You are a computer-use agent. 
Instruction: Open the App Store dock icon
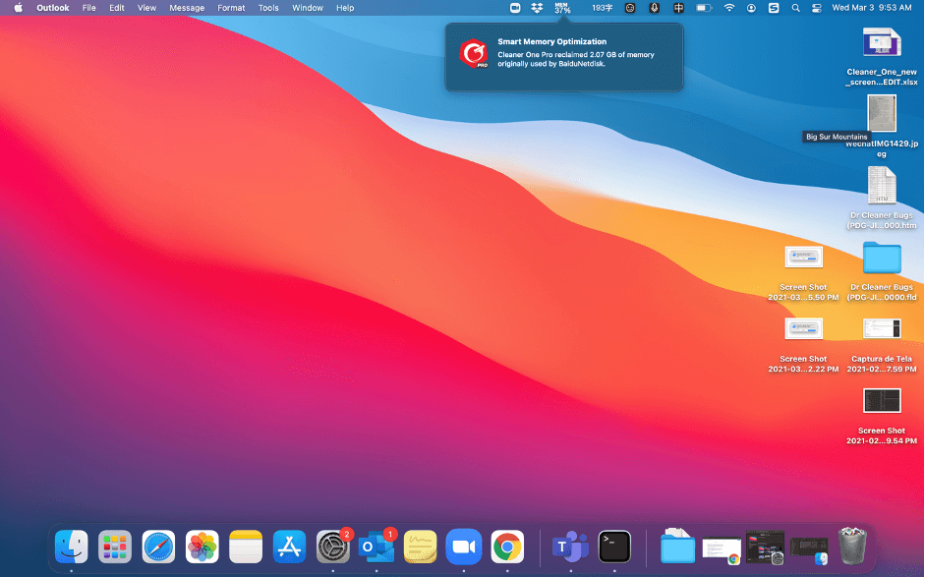tap(290, 547)
